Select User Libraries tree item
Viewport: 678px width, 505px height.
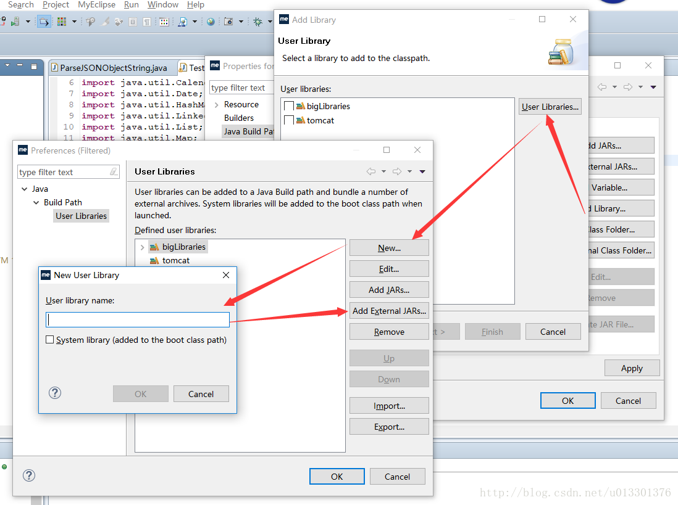[81, 216]
